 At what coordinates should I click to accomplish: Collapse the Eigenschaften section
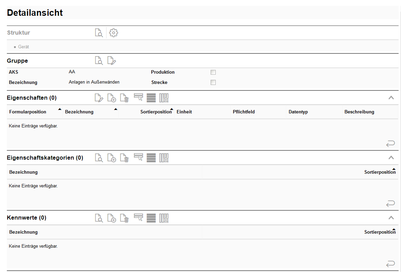click(391, 98)
